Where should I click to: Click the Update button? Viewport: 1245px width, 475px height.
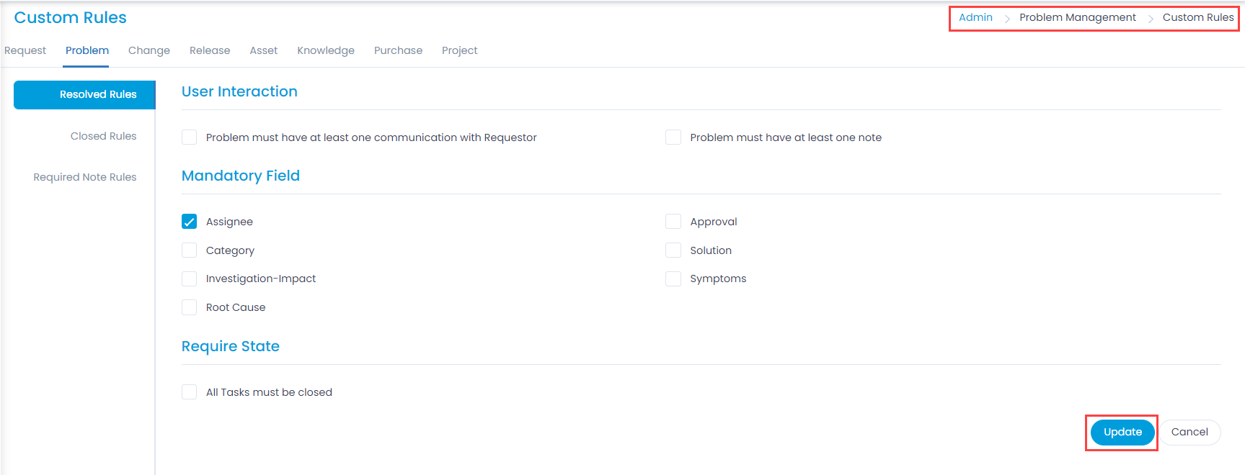pos(1122,432)
